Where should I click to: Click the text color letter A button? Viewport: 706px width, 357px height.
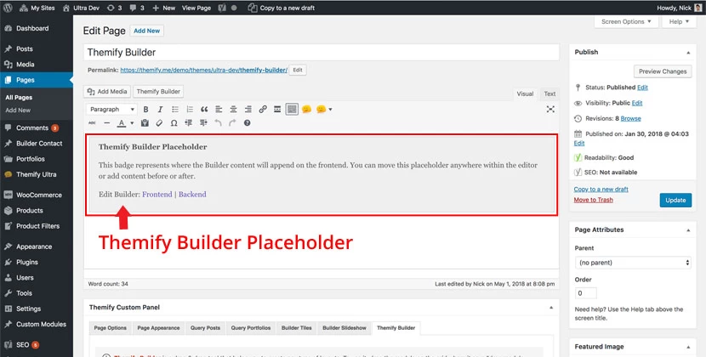point(121,123)
